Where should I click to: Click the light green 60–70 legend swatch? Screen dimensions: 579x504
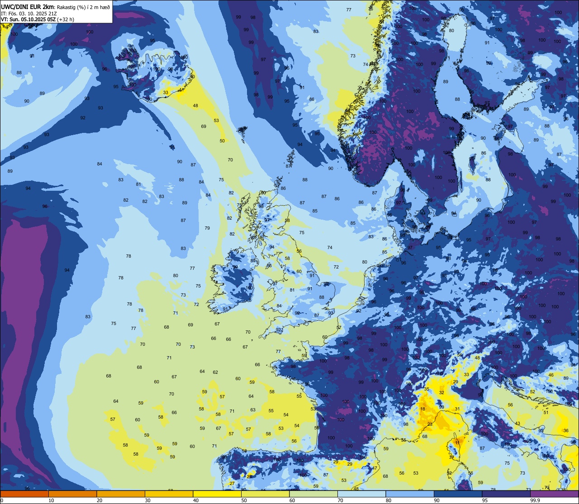(313, 494)
